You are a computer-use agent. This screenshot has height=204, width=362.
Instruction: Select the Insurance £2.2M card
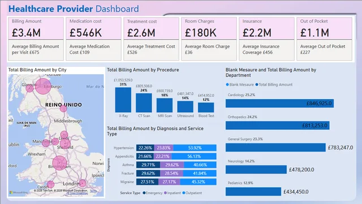tap(266, 28)
